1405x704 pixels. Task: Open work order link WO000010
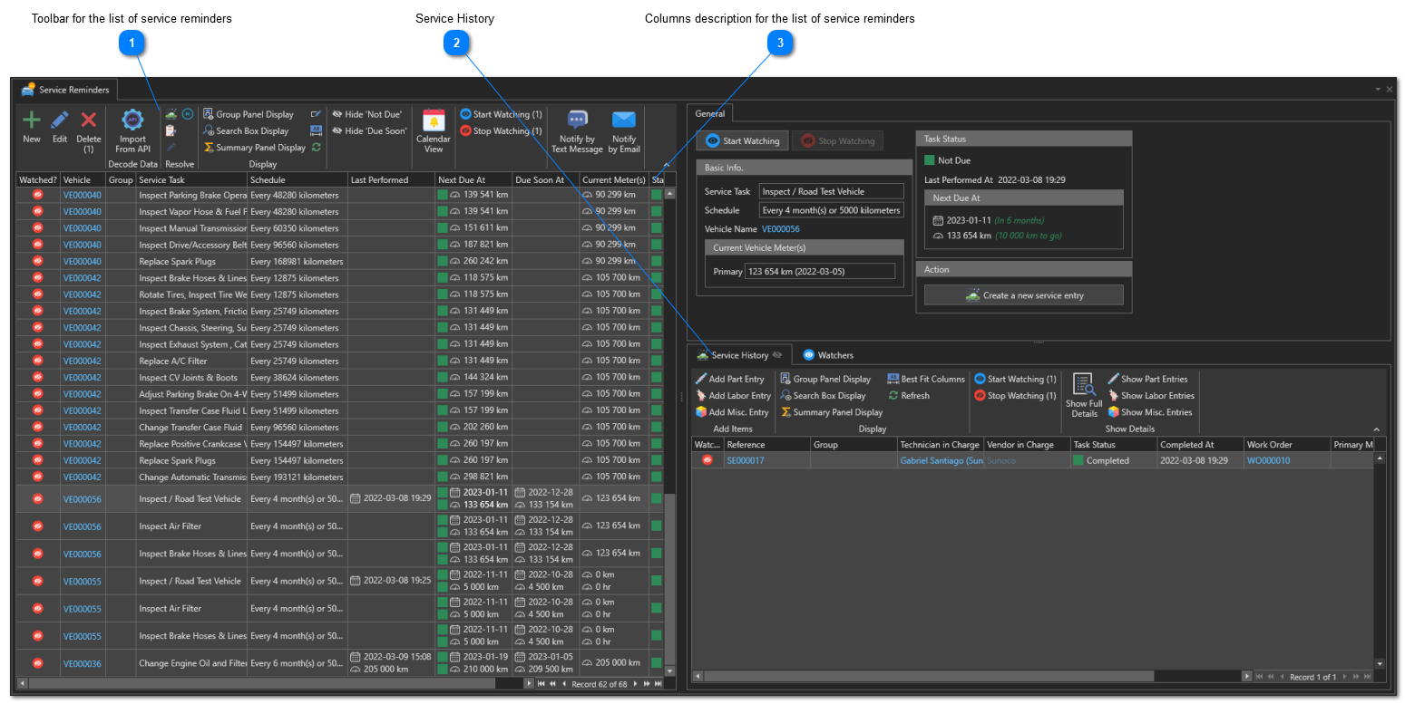pyautogui.click(x=1268, y=461)
